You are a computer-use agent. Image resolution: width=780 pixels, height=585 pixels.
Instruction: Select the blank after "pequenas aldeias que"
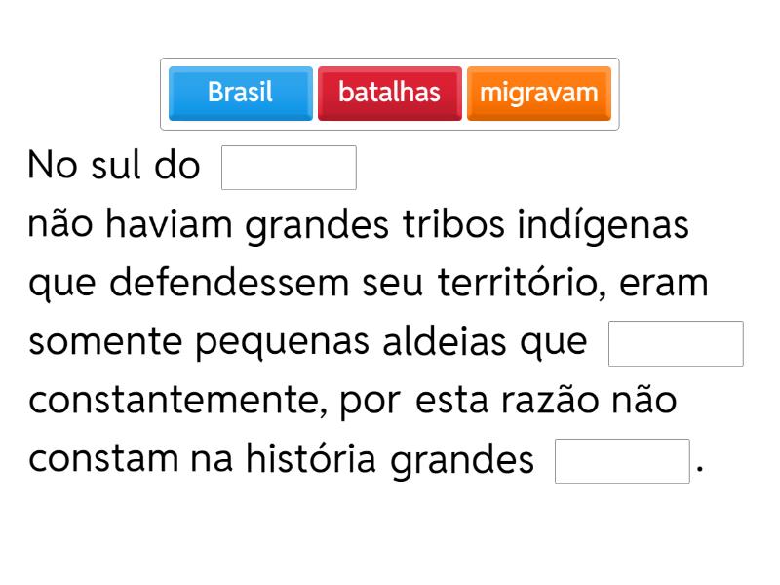[x=676, y=343]
